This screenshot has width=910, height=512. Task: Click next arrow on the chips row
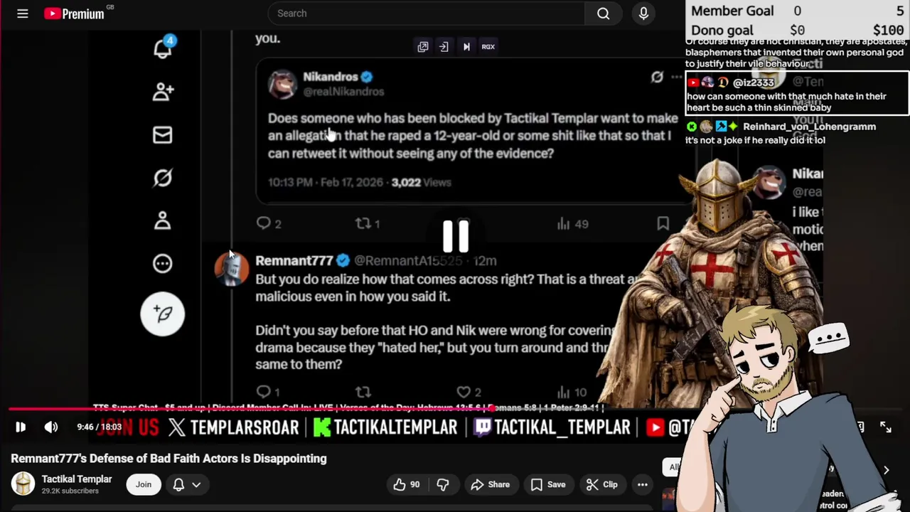tap(886, 470)
